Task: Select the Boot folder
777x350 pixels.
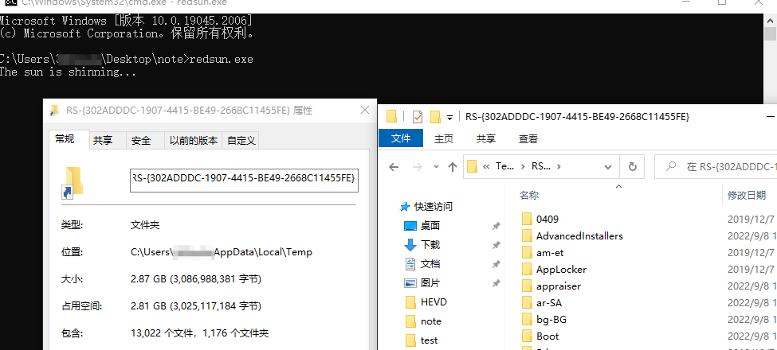Action: pos(547,336)
